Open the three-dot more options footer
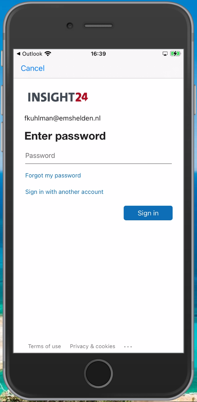197x402 pixels. (128, 347)
